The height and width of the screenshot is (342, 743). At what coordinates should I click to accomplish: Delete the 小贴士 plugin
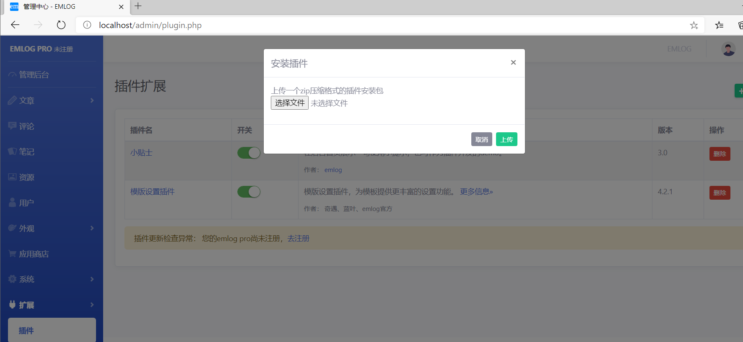[x=720, y=154]
